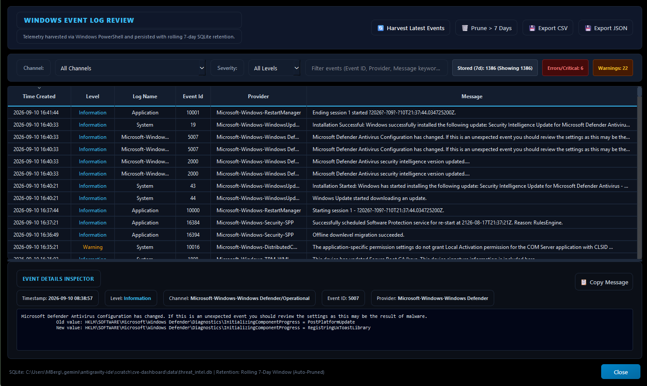This screenshot has height=386, width=647.
Task: Click 'Offline downlevel migration succeeded.' message
Action: point(358,235)
